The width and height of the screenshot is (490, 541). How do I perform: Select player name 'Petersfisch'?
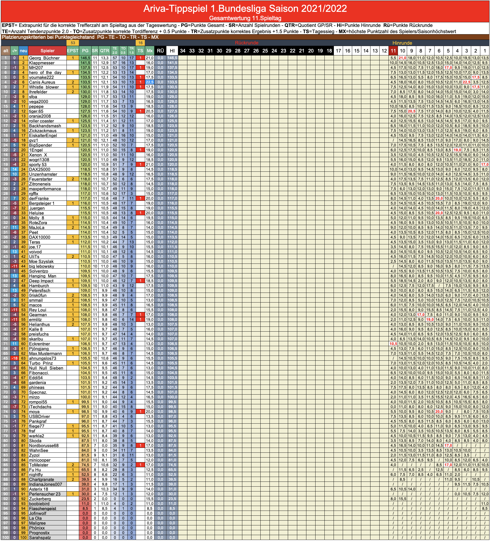pos(40,290)
